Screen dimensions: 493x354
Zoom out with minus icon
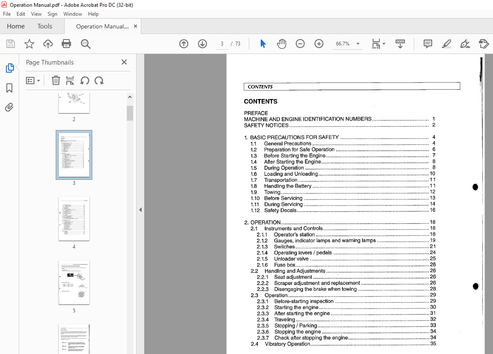coord(300,44)
